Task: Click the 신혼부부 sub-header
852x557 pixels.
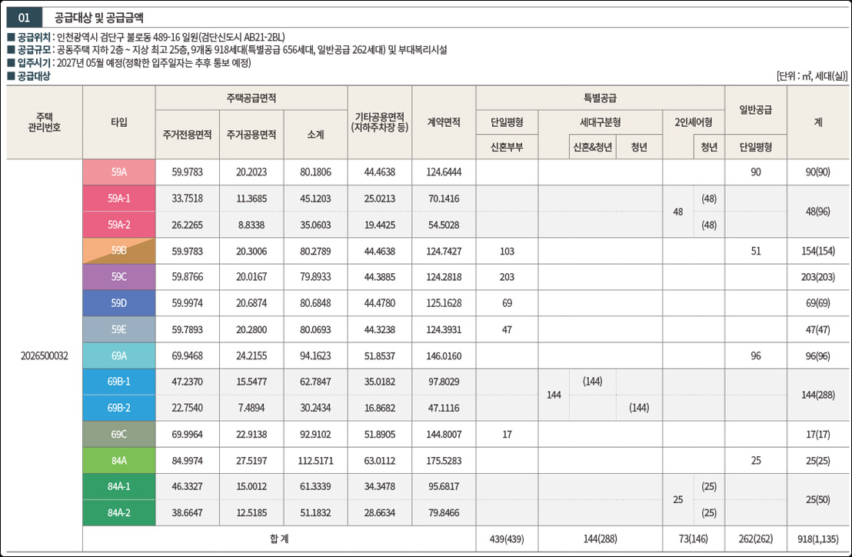Action: pyautogui.click(x=507, y=147)
